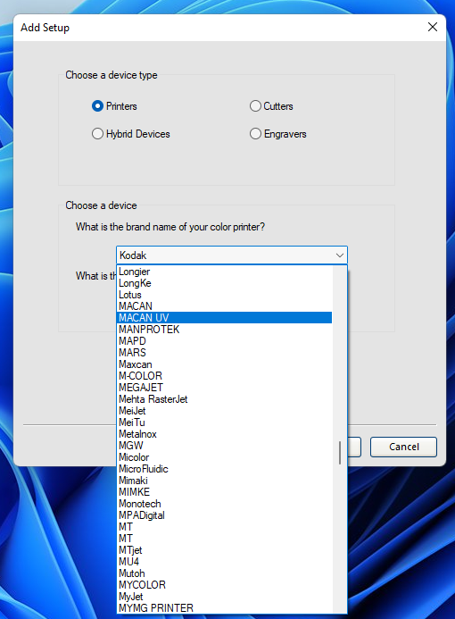Choose MANPROTEK from the list
The width and height of the screenshot is (455, 619).
click(x=224, y=330)
